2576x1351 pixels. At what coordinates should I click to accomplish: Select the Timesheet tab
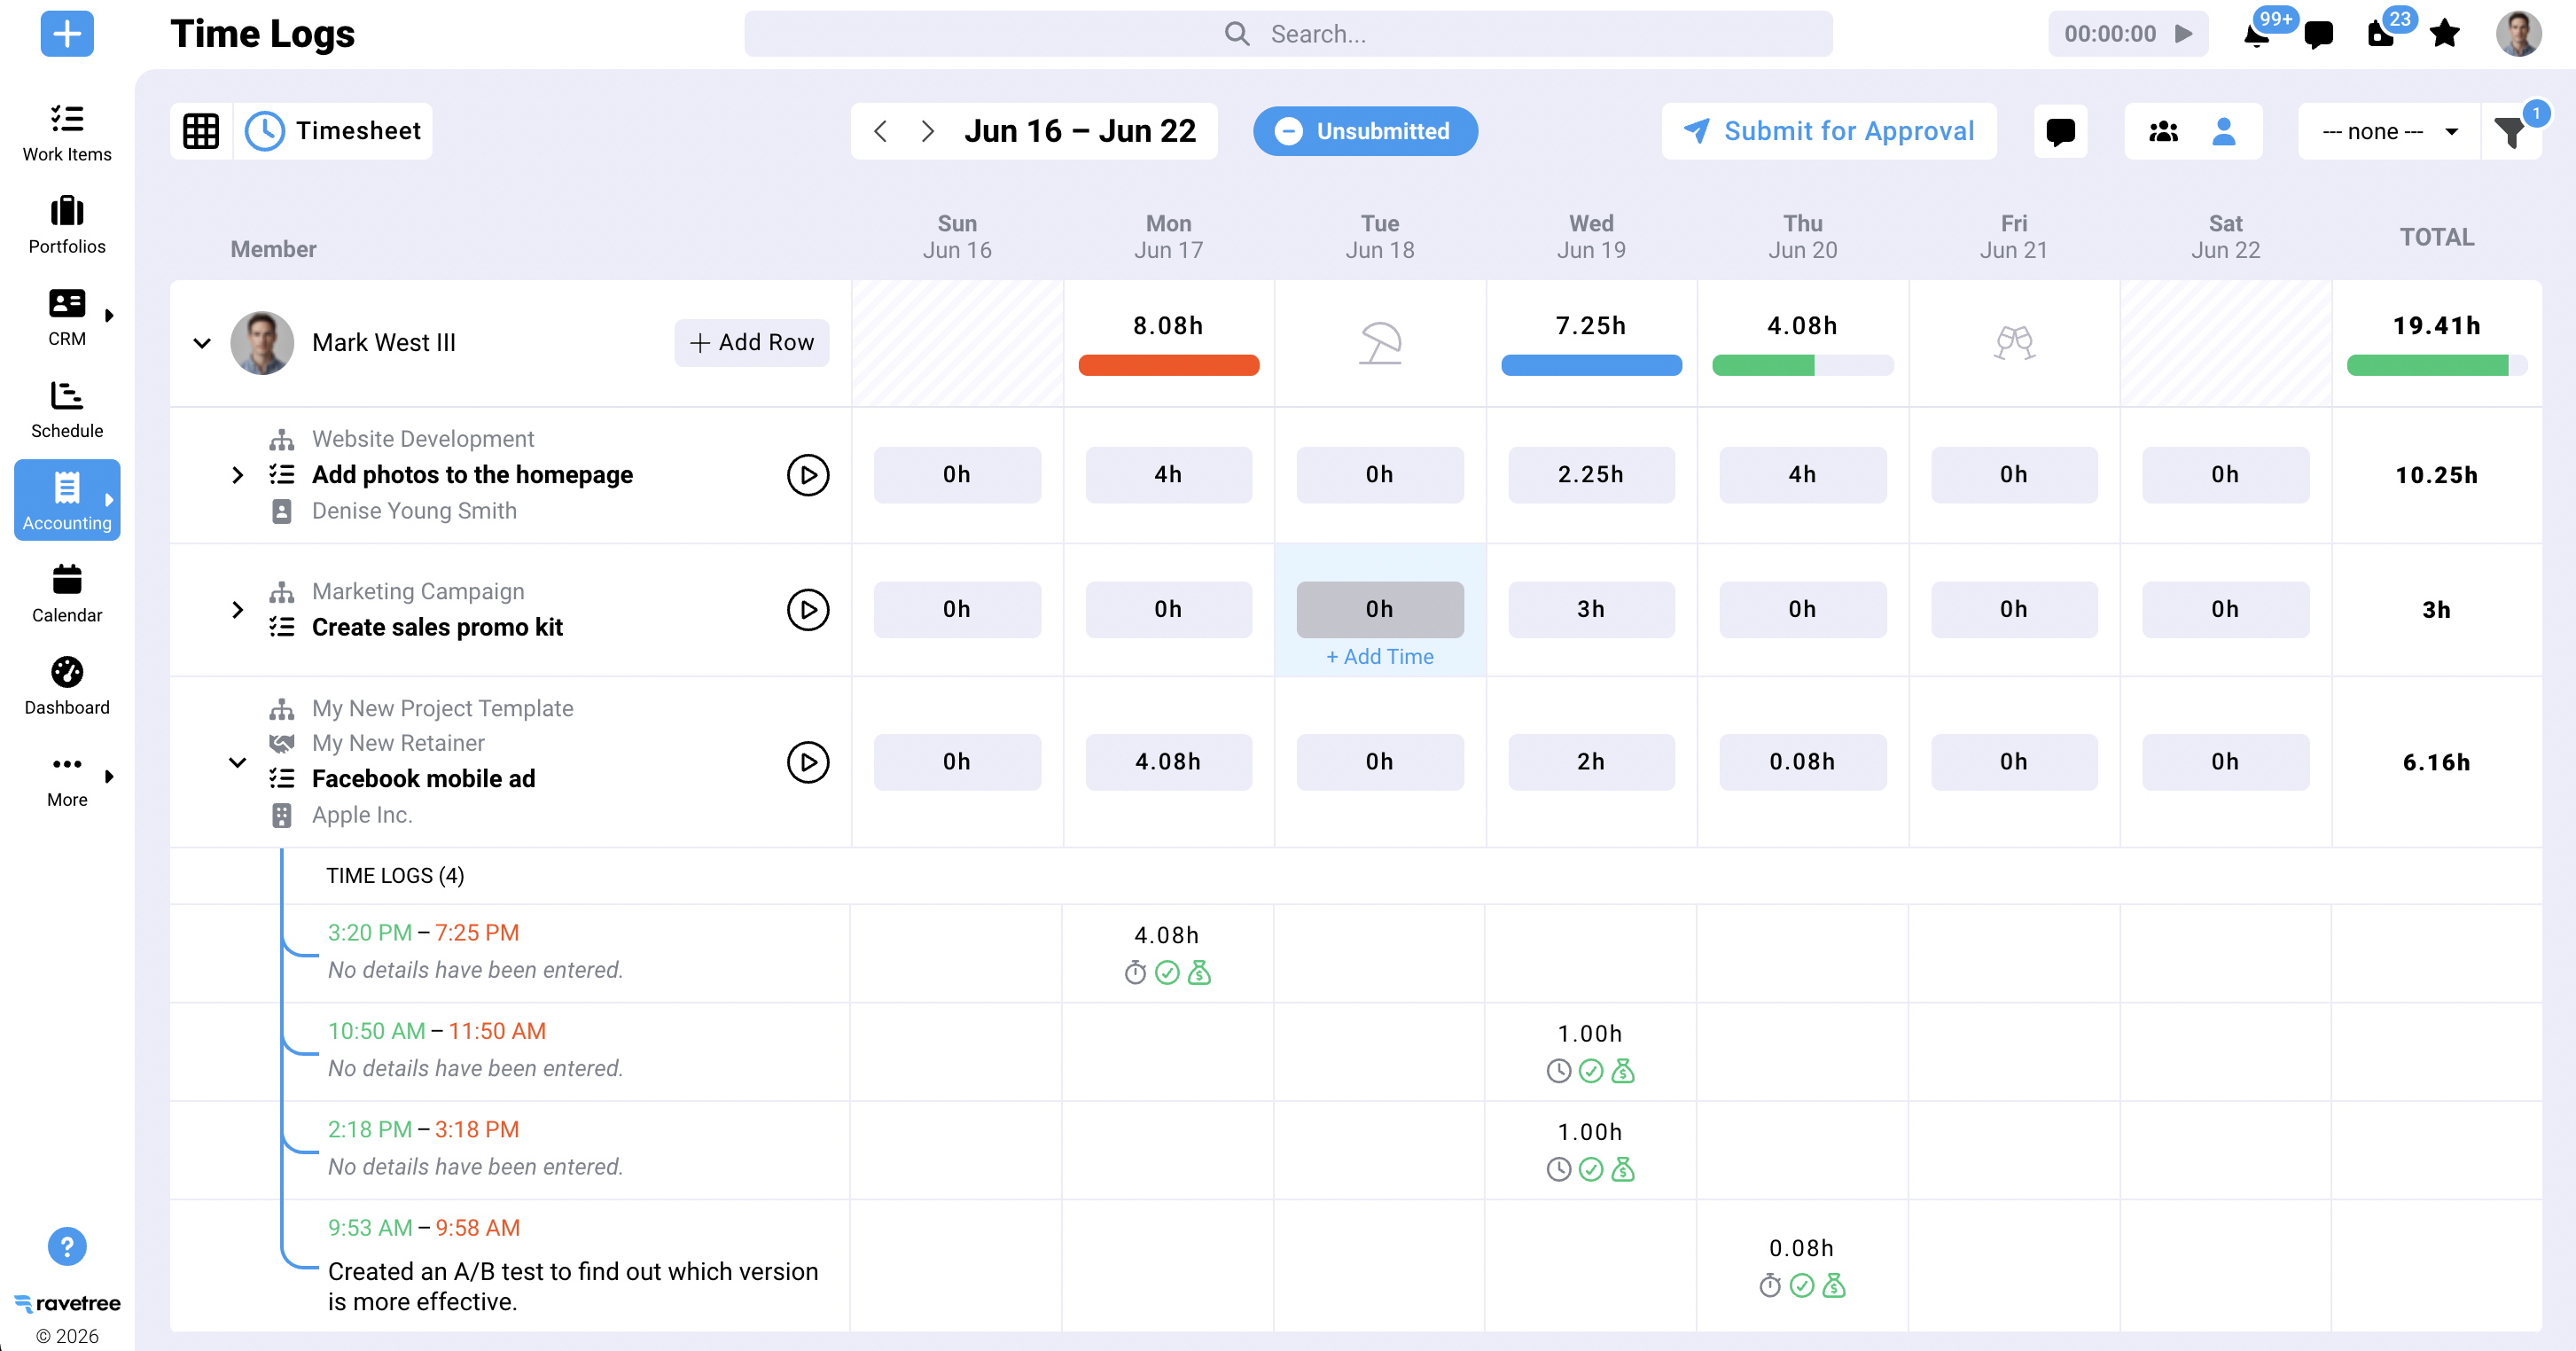pos(333,131)
